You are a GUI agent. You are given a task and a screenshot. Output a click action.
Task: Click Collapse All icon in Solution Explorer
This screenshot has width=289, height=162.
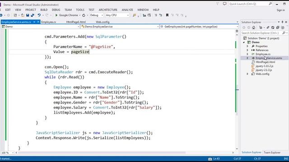[x=278, y=27]
